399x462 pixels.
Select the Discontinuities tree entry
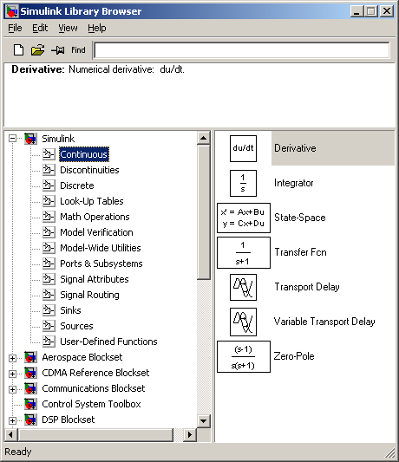pos(89,170)
